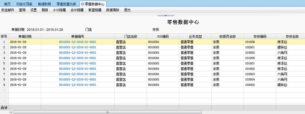Click the 业务类型 column header

(195, 36)
